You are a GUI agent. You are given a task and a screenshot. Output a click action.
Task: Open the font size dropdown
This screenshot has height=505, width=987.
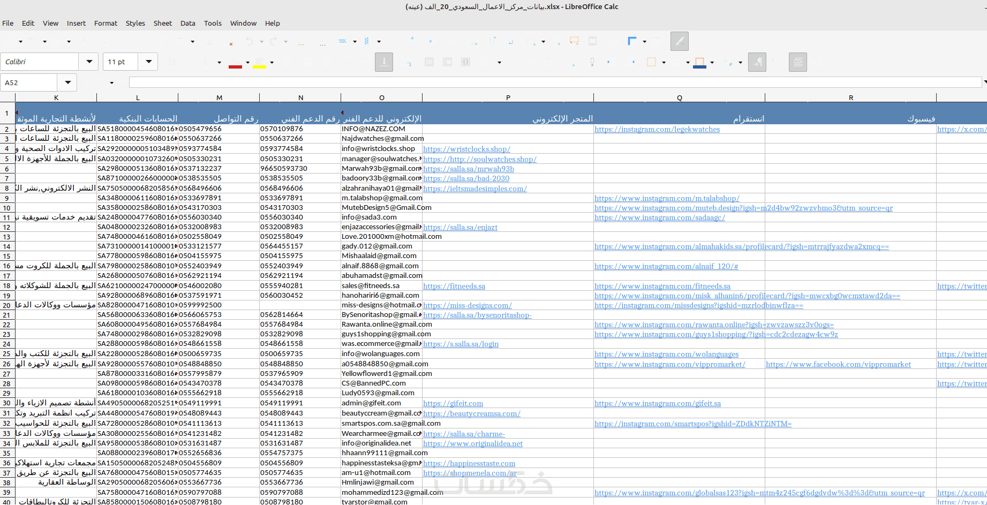pyautogui.click(x=148, y=62)
